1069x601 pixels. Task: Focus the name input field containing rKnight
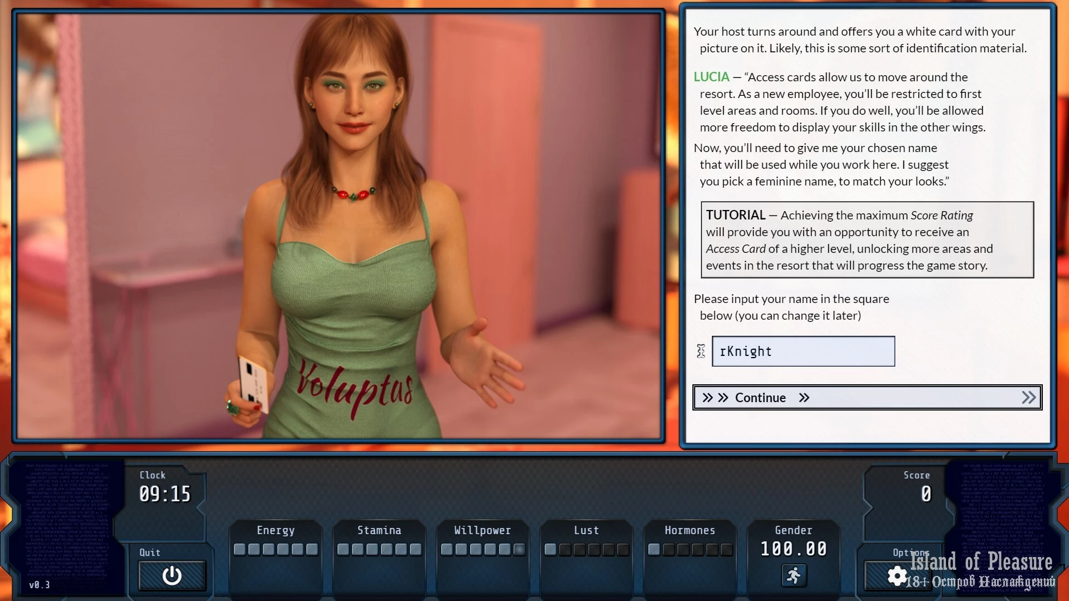[x=803, y=351]
